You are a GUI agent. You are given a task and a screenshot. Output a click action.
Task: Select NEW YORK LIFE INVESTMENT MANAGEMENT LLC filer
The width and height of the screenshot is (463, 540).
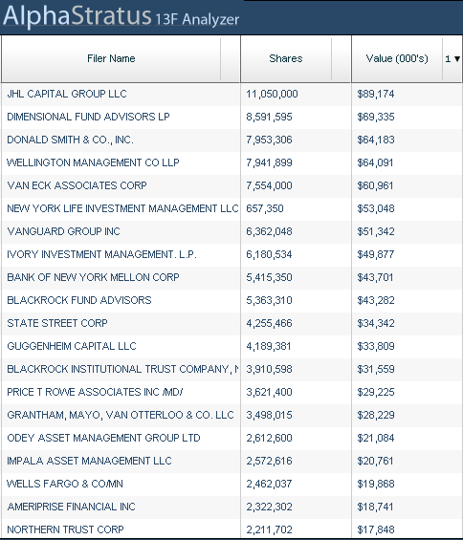(x=122, y=208)
